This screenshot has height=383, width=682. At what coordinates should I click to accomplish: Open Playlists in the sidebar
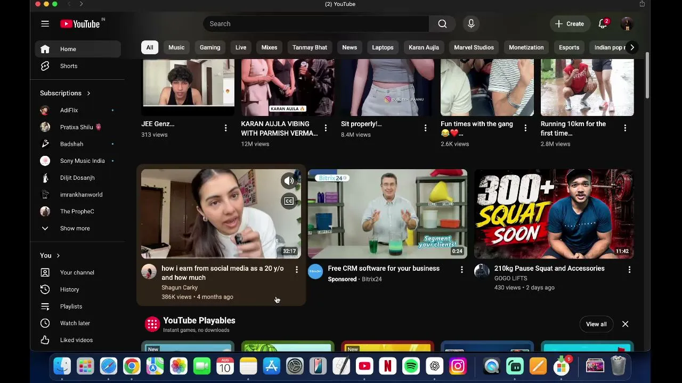pyautogui.click(x=78, y=306)
